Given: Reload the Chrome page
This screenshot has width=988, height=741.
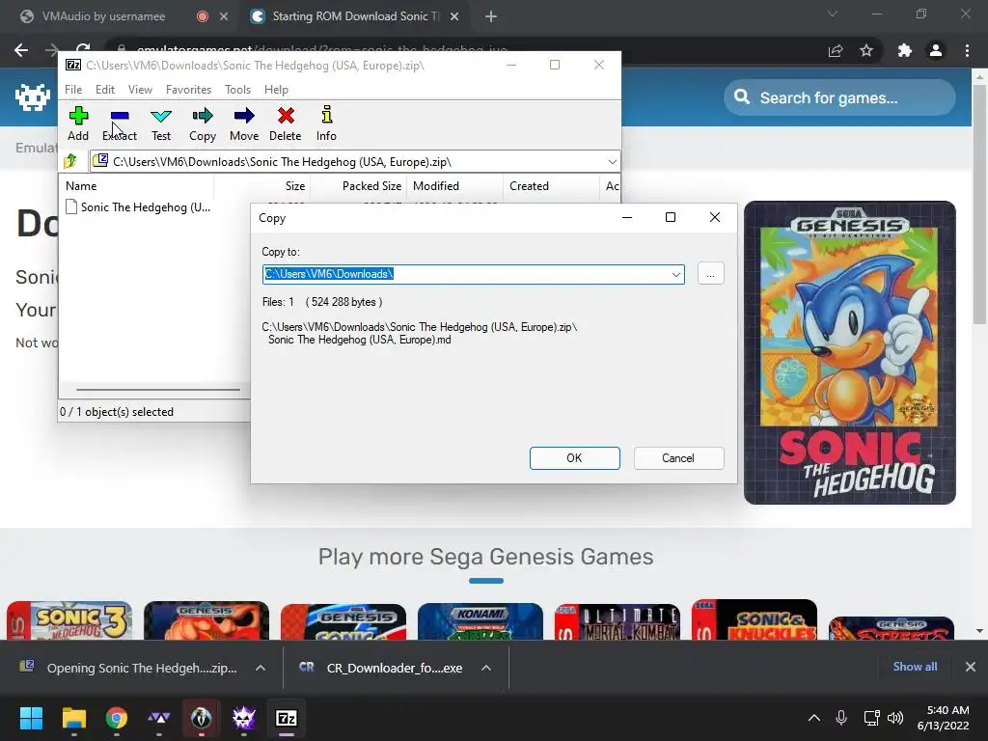Looking at the screenshot, I should 83,49.
